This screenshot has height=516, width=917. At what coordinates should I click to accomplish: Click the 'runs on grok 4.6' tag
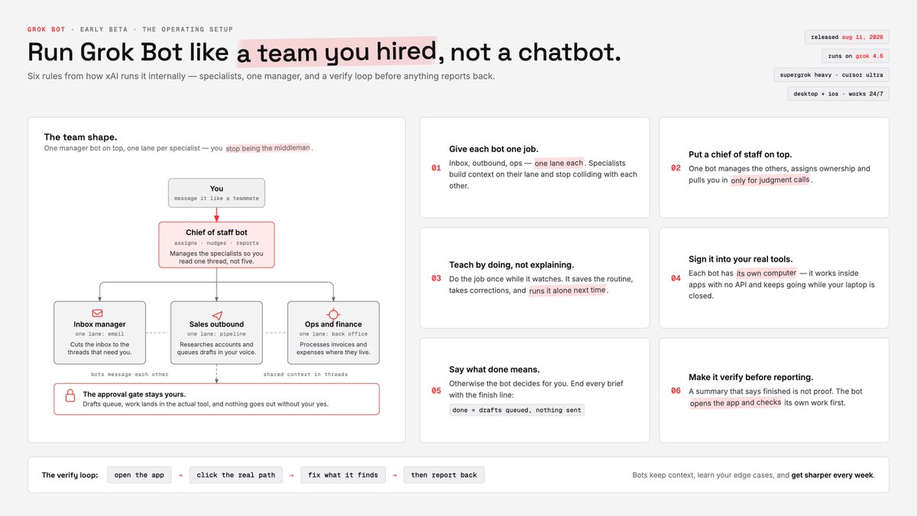tap(857, 56)
